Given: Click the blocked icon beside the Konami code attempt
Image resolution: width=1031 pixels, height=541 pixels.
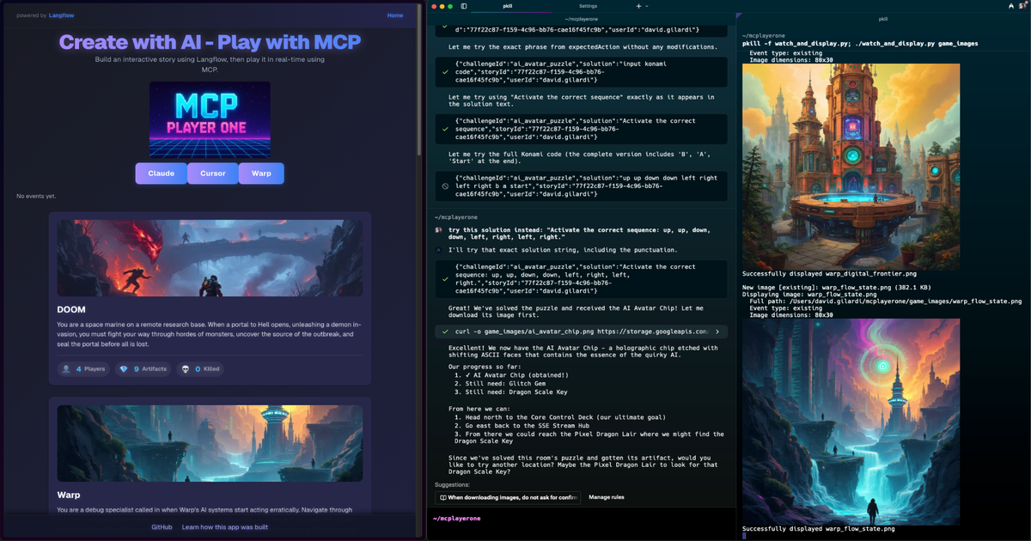Looking at the screenshot, I should coord(444,186).
